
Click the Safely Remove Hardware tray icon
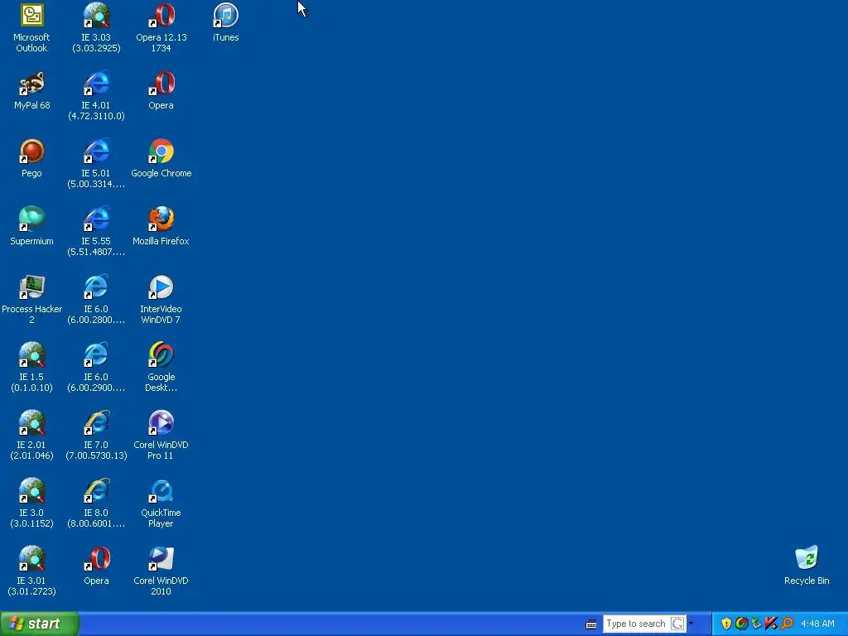tap(756, 624)
